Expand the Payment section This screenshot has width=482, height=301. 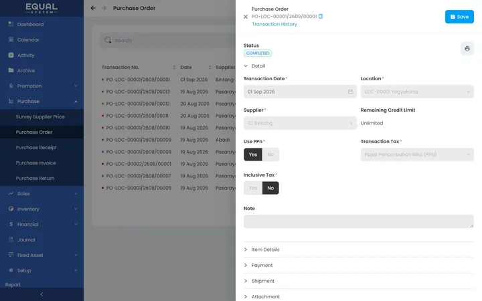tap(246, 265)
